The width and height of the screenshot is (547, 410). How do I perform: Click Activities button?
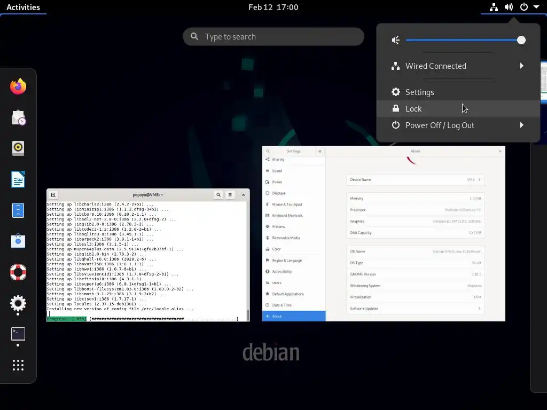tap(23, 7)
